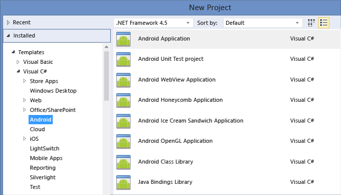Click the Android Unit Test project icon
The image size is (341, 195).
tap(123, 59)
